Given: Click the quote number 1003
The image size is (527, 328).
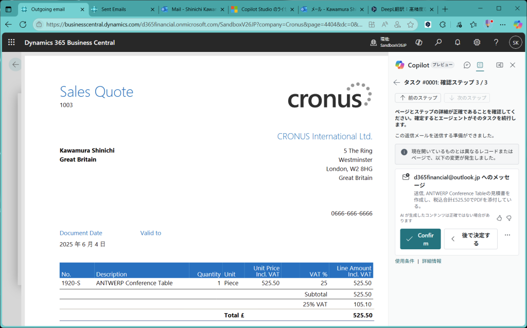Looking at the screenshot, I should pyautogui.click(x=66, y=105).
